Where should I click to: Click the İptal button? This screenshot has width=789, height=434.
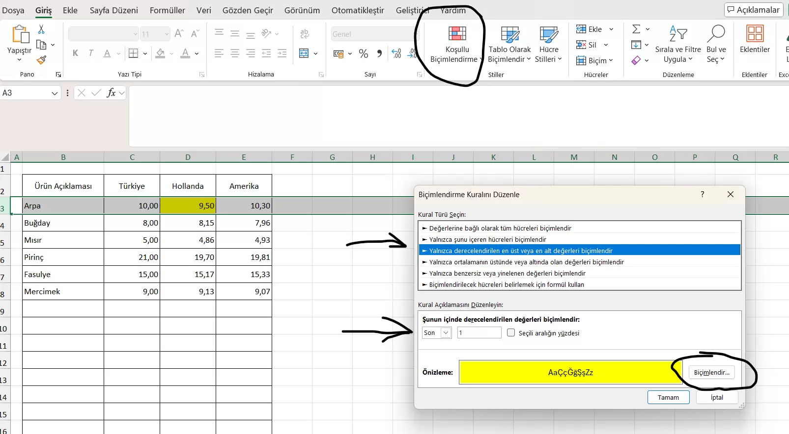[x=717, y=397]
